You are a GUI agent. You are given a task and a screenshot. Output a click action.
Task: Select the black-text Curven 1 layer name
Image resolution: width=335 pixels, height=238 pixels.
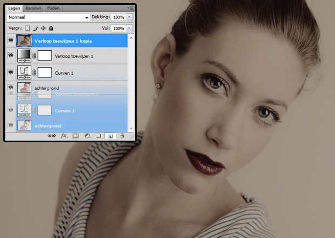[x=64, y=73]
